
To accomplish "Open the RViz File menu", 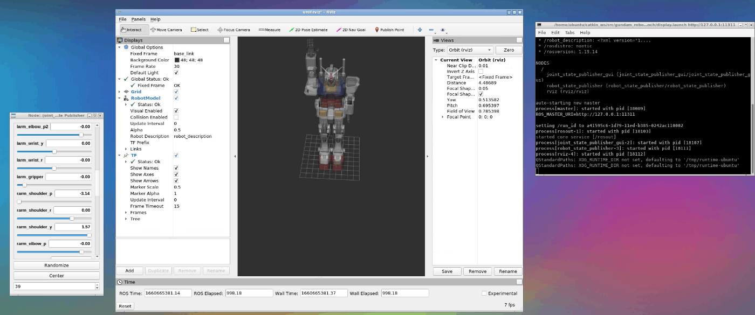I will pos(123,19).
